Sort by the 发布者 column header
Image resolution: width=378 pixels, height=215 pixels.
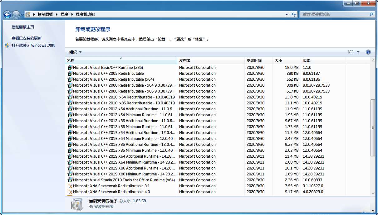211,61
